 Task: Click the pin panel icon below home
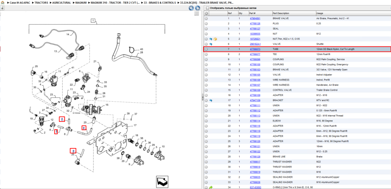(2, 8)
